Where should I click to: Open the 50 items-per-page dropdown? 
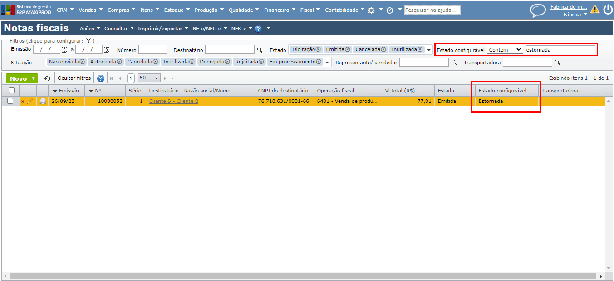click(149, 78)
